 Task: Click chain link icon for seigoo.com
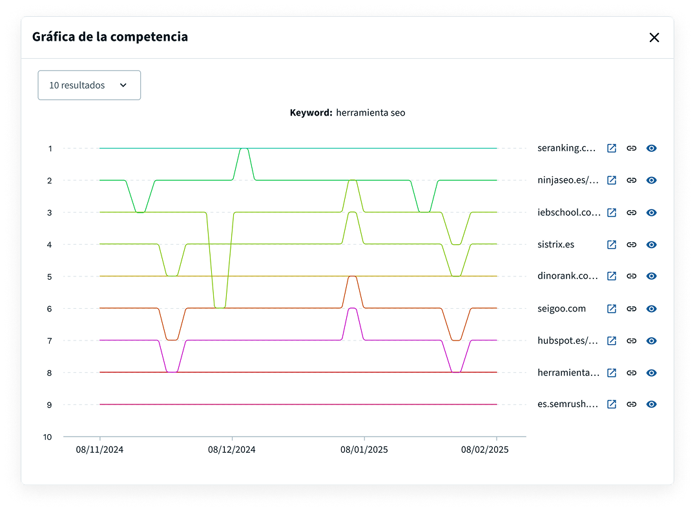click(632, 309)
